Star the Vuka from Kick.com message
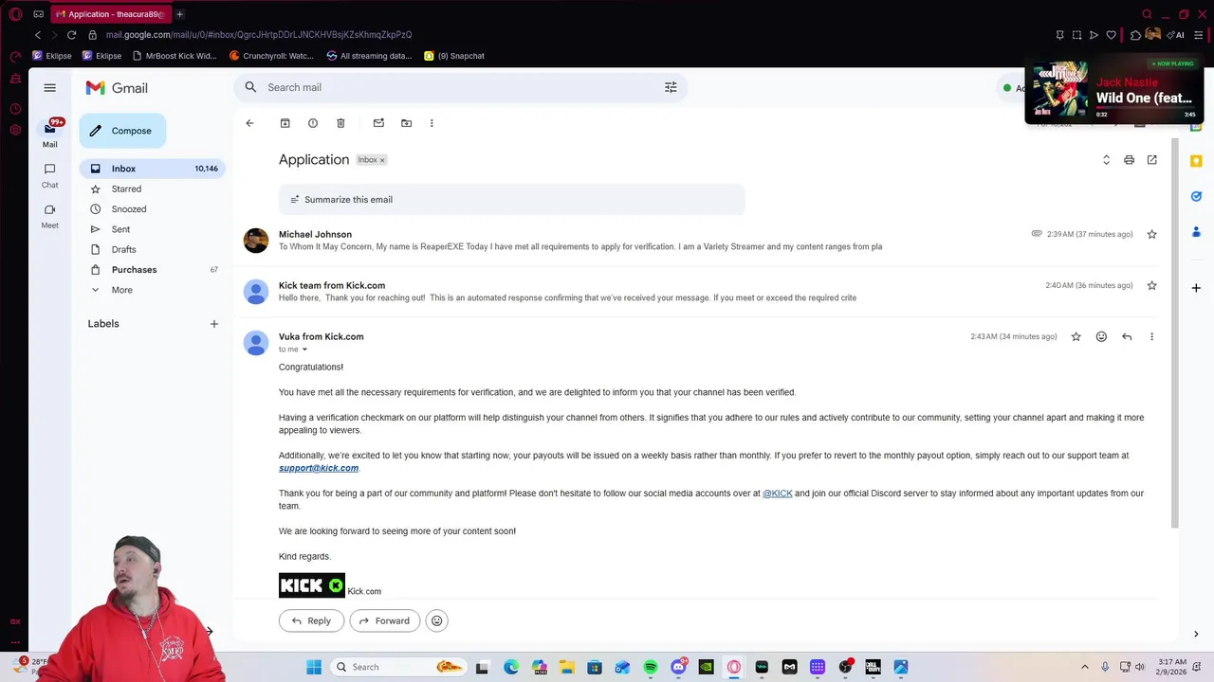The image size is (1214, 682). click(x=1076, y=336)
